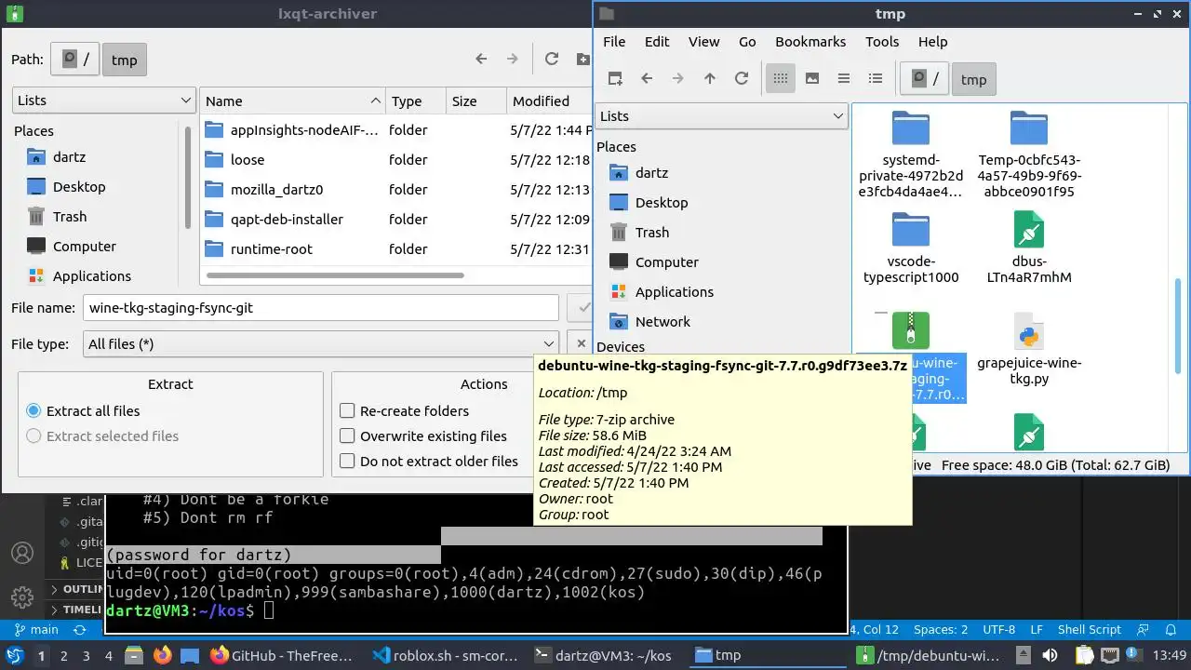Open a new tab in tmp file manager
1191x670 pixels.
pos(615,79)
